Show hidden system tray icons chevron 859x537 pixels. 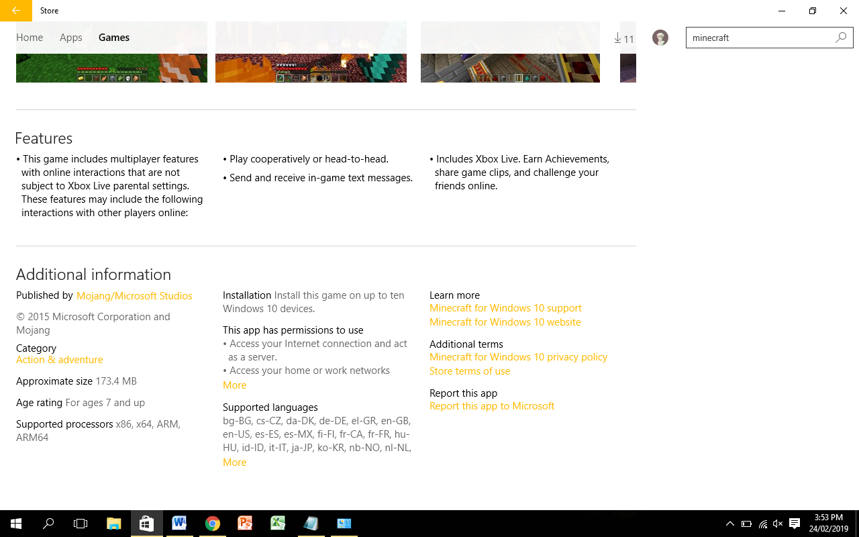(729, 524)
